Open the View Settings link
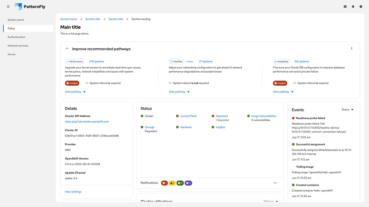 coord(73,192)
